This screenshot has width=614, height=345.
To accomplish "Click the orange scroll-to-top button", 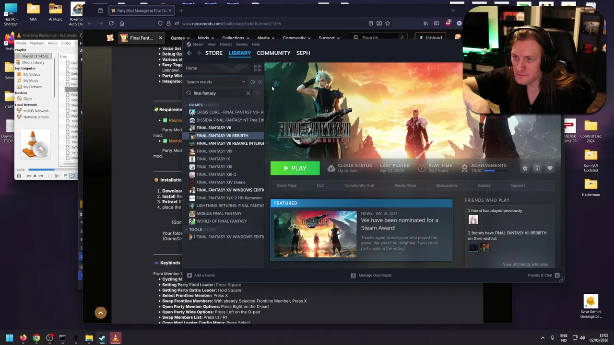I will click(x=101, y=313).
